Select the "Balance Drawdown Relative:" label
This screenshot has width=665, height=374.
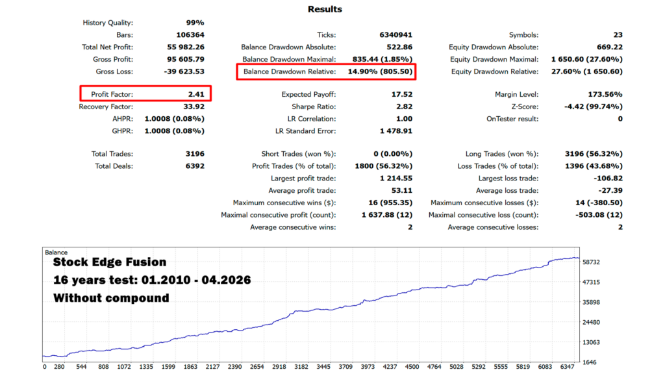pos(290,71)
